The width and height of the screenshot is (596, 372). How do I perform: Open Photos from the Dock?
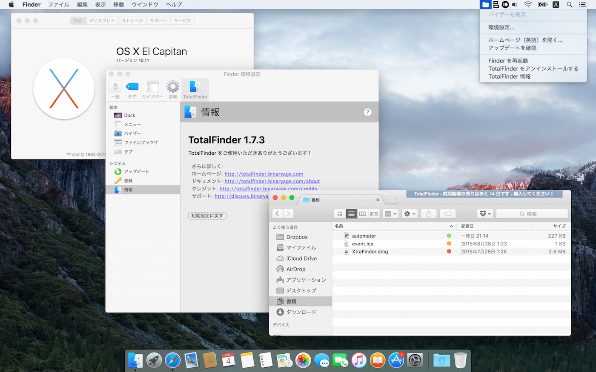pos(303,360)
